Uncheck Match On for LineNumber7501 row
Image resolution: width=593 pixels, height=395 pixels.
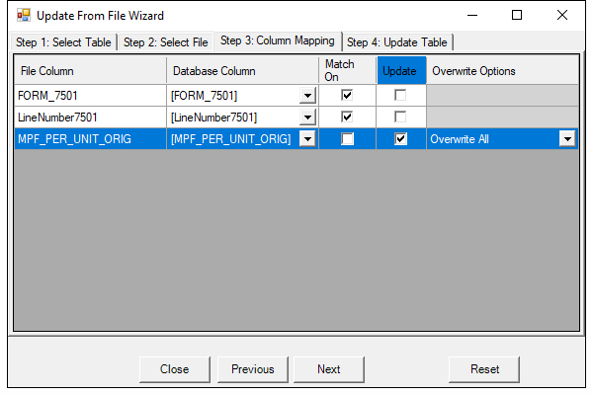click(347, 117)
